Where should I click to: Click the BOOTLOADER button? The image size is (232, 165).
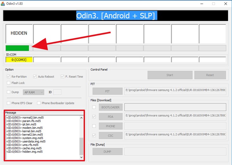pos(110,107)
